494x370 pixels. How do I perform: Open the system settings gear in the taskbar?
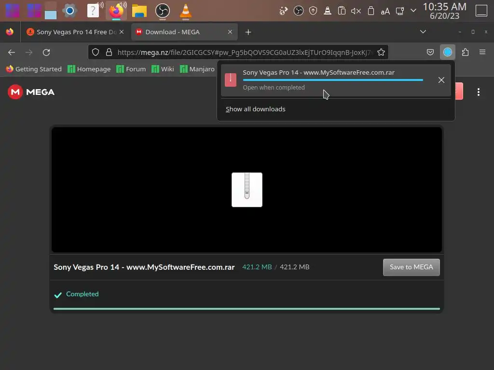(x=69, y=11)
